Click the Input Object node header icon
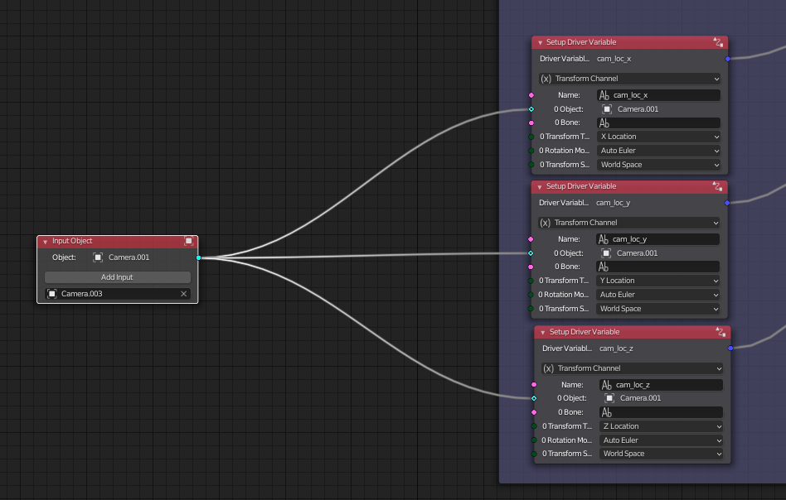Screen dimensions: 786x500 coord(188,241)
